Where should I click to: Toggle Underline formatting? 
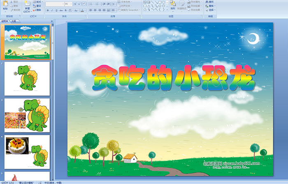[x=57, y=10]
